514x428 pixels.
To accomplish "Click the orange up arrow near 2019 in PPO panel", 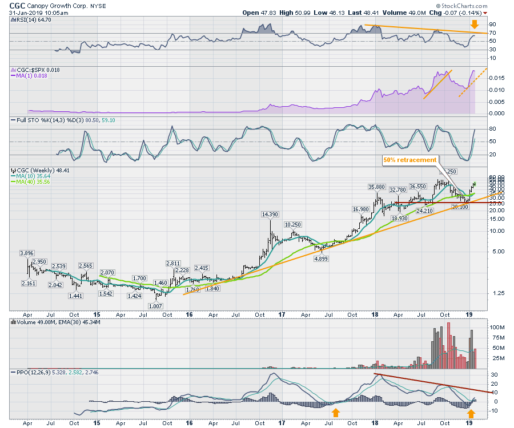I will [470, 413].
